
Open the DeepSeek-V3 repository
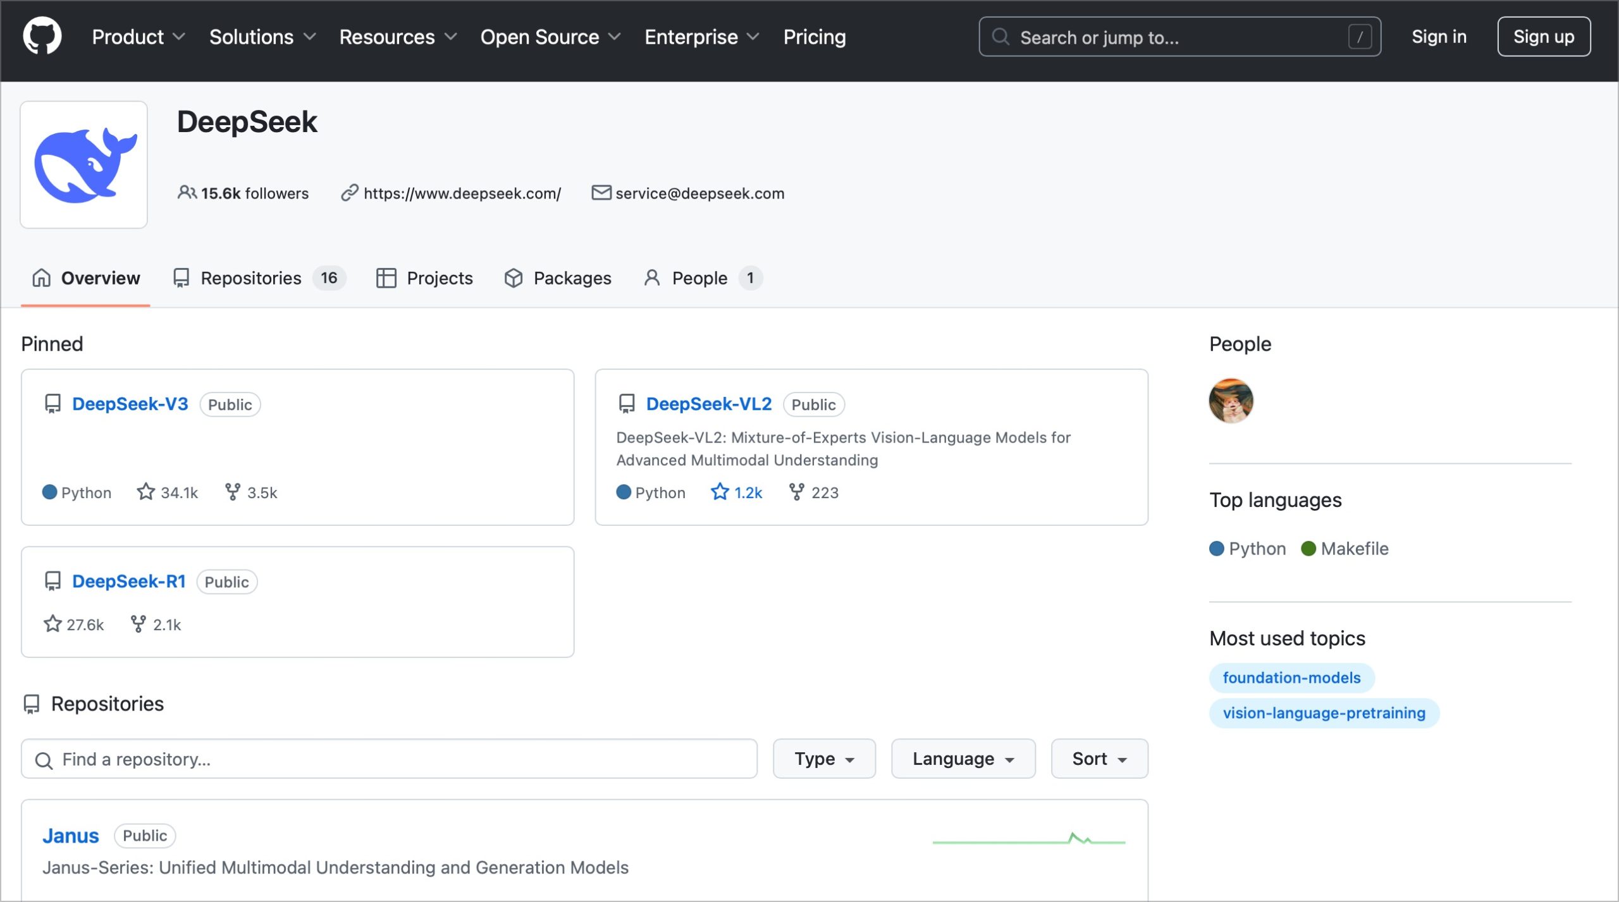tap(130, 404)
